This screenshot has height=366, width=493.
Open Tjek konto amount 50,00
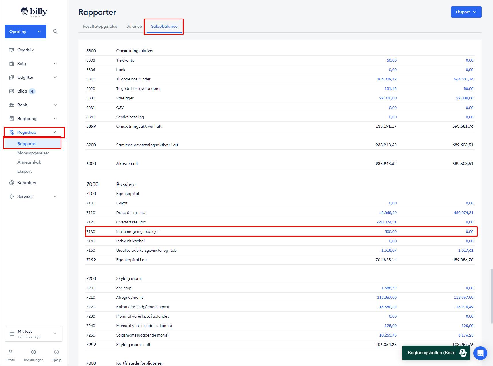coord(391,60)
